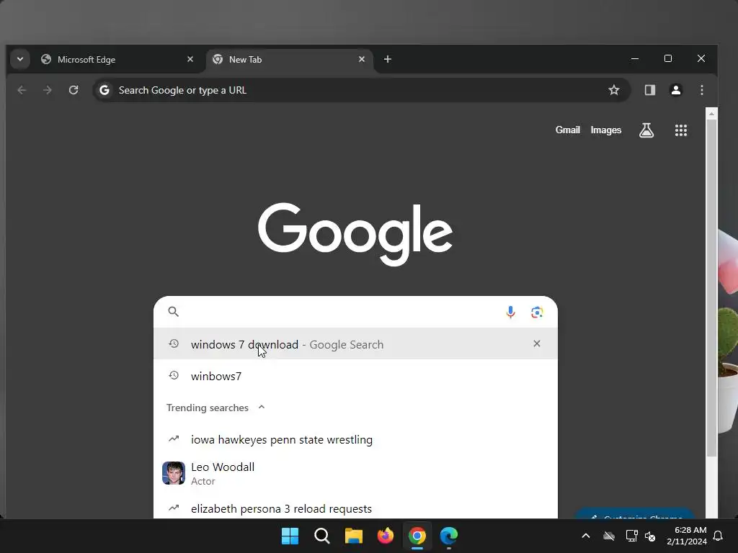Click the Google logo
The height and width of the screenshot is (553, 738).
pyautogui.click(x=355, y=234)
